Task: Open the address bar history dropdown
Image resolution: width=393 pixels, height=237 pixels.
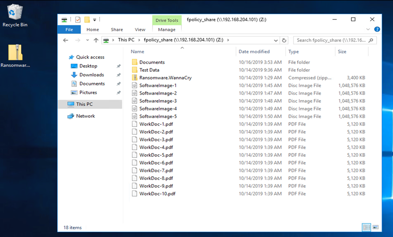Action: point(276,40)
